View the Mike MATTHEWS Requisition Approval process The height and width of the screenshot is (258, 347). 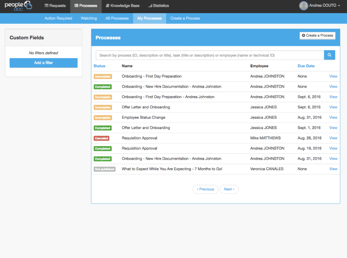coord(333,138)
